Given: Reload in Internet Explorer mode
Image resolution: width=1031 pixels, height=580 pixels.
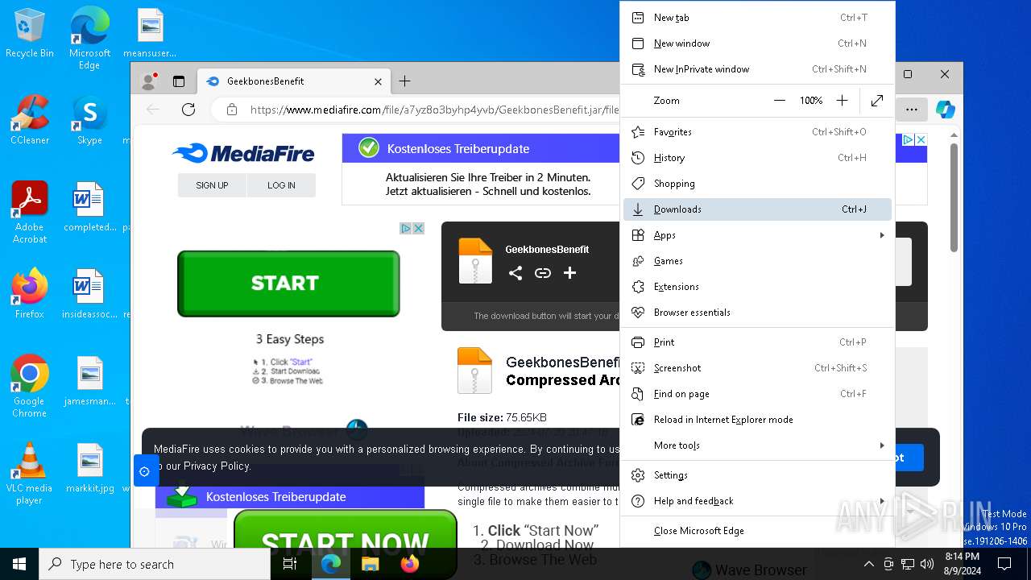Looking at the screenshot, I should pos(757,420).
